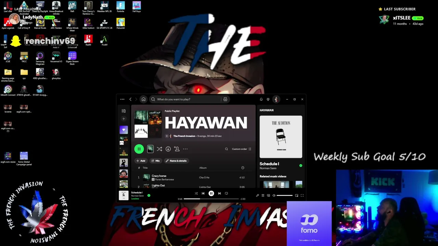
Task: Open the miniplayer
Action: point(297,195)
